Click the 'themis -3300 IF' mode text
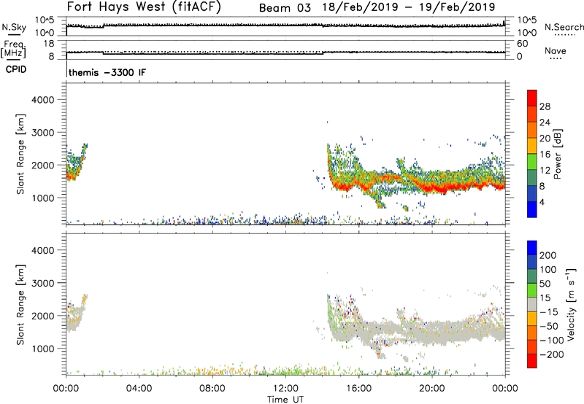 pos(107,72)
